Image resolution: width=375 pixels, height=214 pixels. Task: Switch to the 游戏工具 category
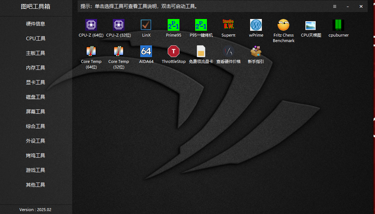point(36,170)
